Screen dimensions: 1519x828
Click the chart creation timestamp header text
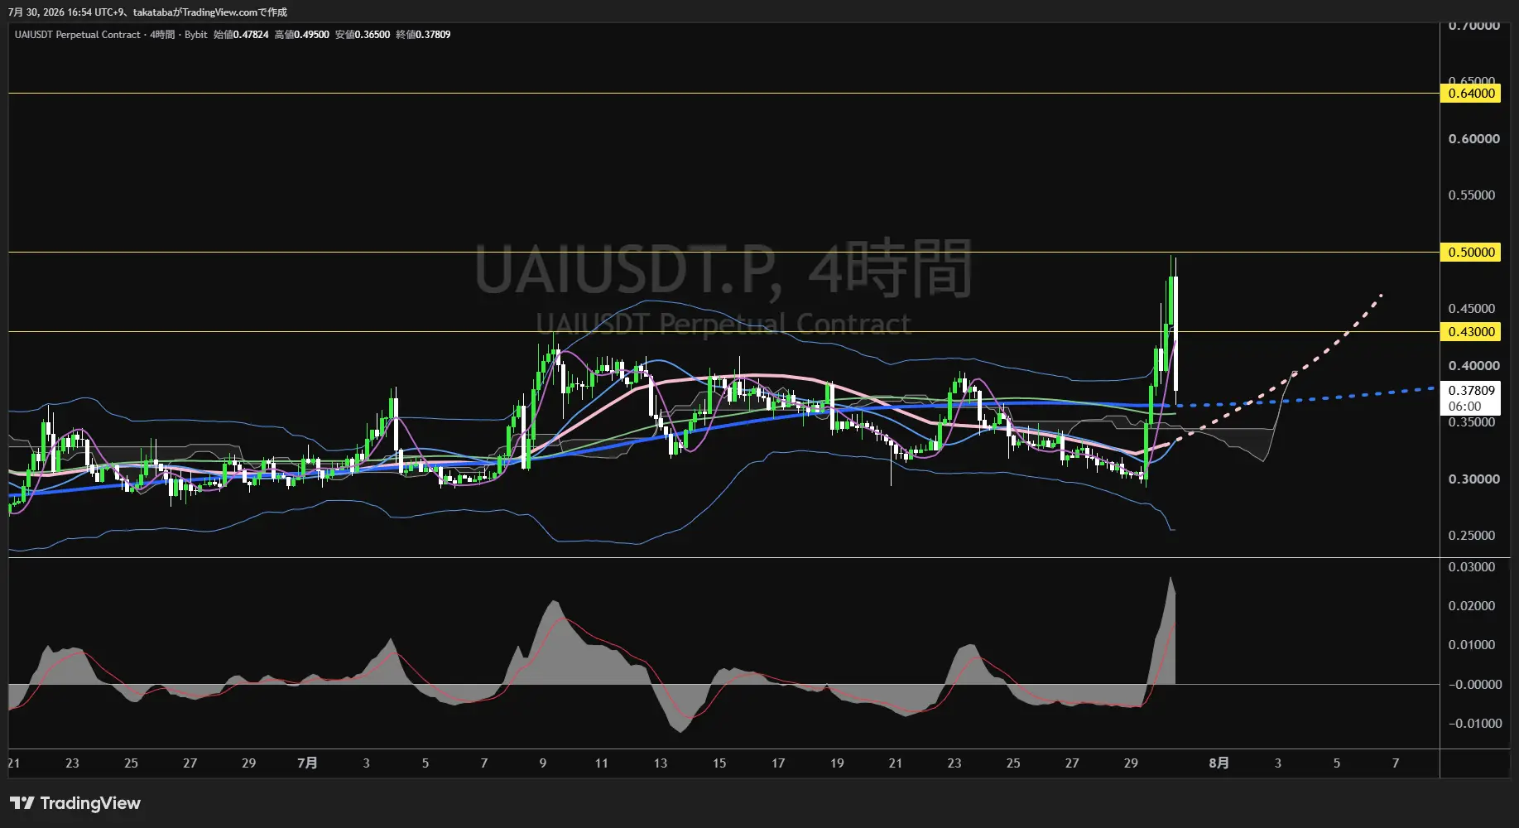click(147, 12)
